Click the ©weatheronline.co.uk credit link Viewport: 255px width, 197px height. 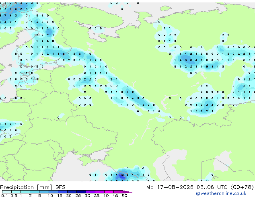click(x=221, y=193)
